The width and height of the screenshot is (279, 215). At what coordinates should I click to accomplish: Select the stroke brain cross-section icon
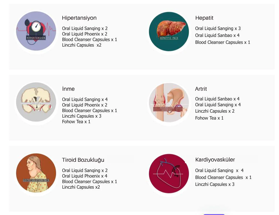coord(36,102)
